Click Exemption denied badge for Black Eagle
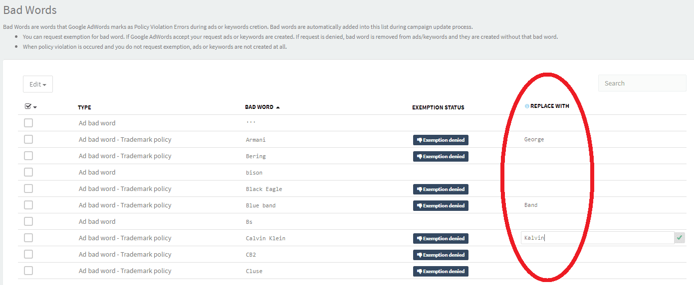 pos(441,190)
